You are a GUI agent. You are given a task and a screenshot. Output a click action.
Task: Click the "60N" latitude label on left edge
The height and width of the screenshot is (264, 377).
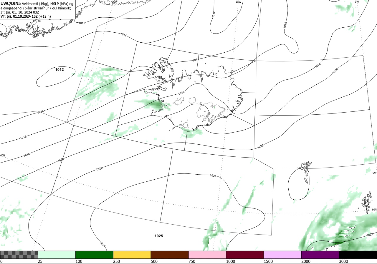(3, 156)
